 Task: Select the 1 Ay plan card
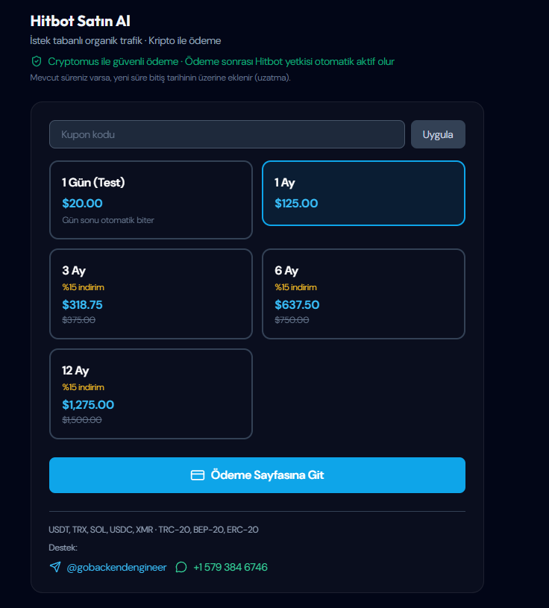tap(363, 193)
